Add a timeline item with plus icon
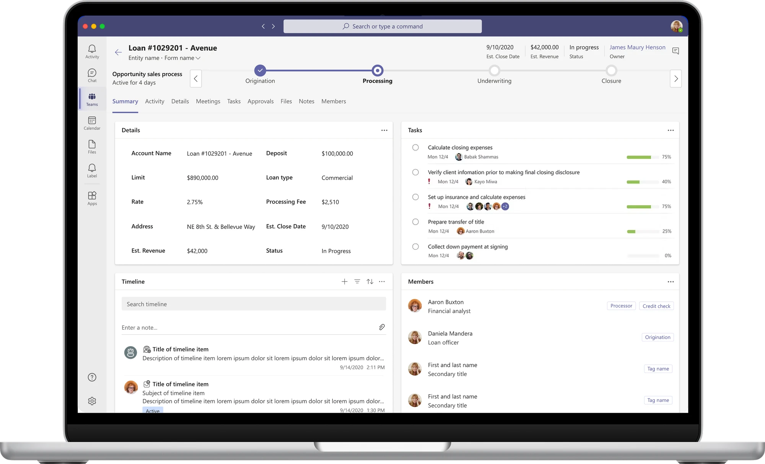 pos(344,281)
